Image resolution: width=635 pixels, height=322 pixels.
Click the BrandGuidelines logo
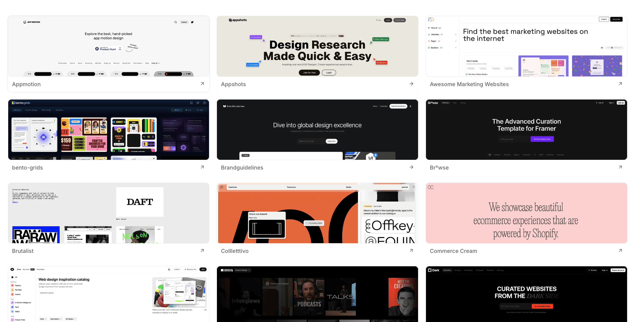(x=234, y=106)
